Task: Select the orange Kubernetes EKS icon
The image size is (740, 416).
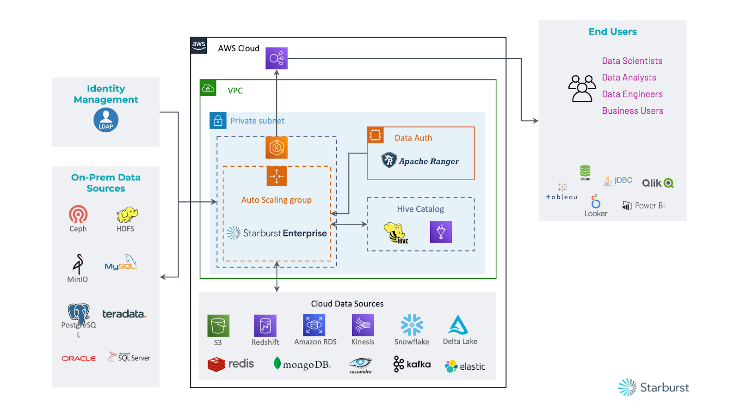Action: click(277, 147)
